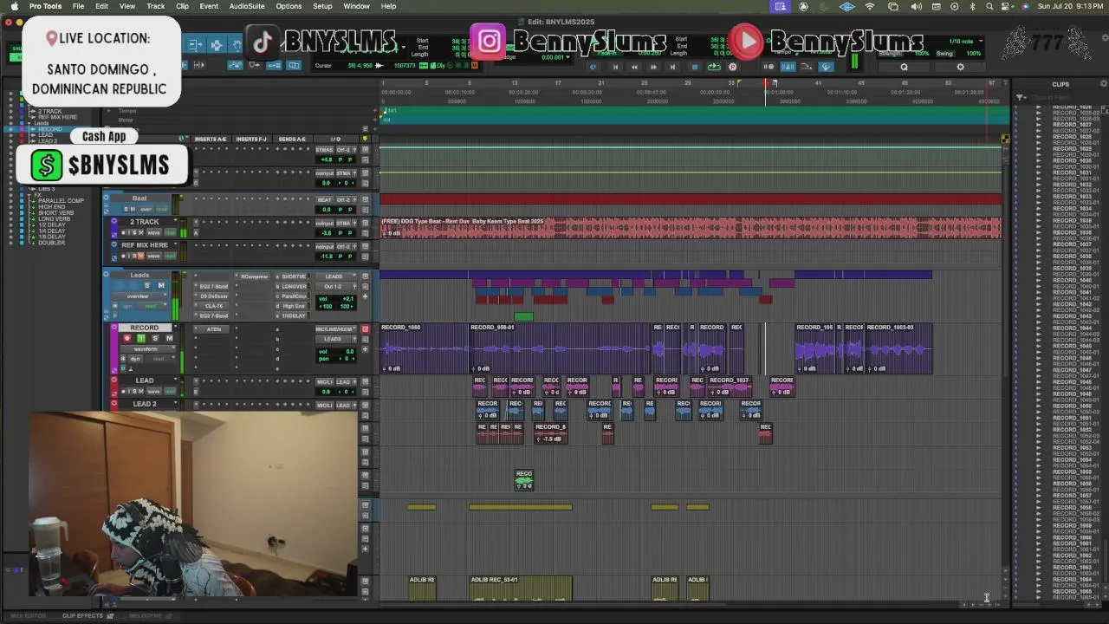Select RECORD in the track list
This screenshot has height=624, width=1109.
tap(50, 129)
